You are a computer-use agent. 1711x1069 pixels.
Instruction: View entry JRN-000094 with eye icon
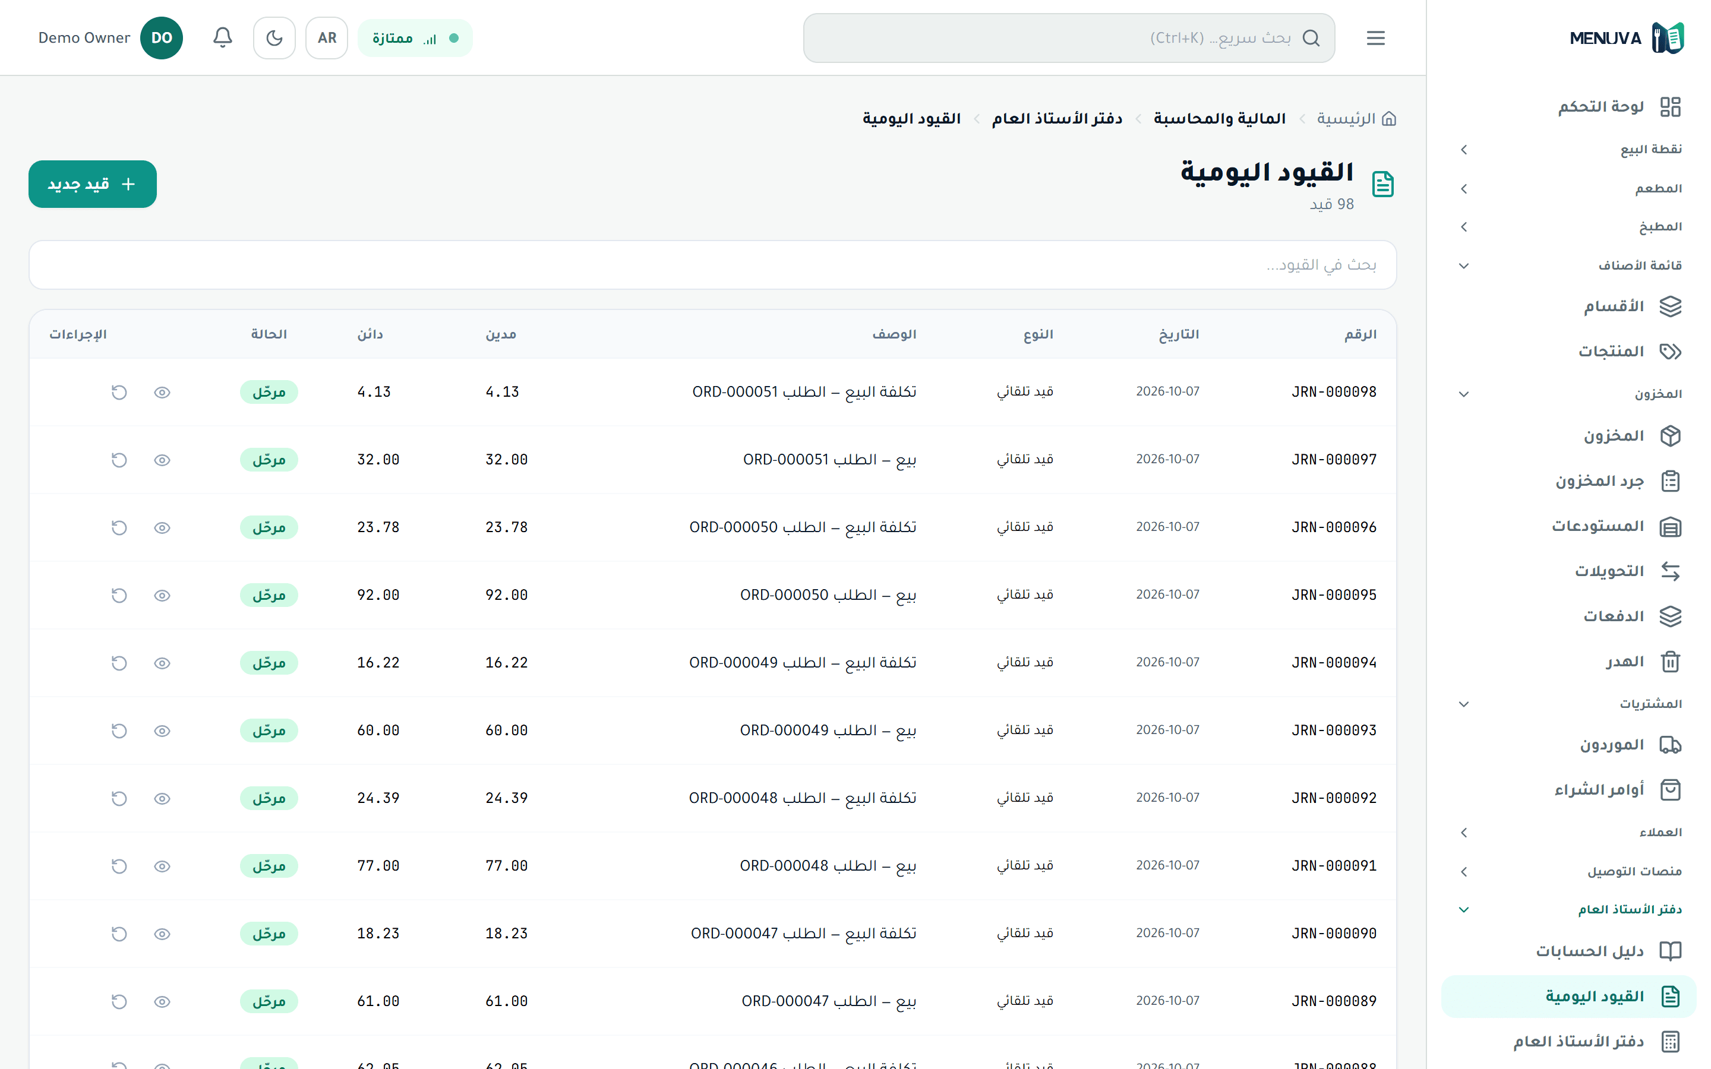pyautogui.click(x=162, y=663)
